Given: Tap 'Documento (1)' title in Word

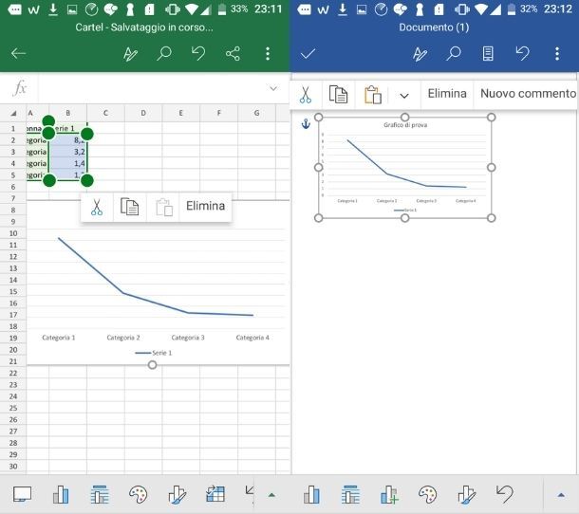Looking at the screenshot, I should coord(434,28).
